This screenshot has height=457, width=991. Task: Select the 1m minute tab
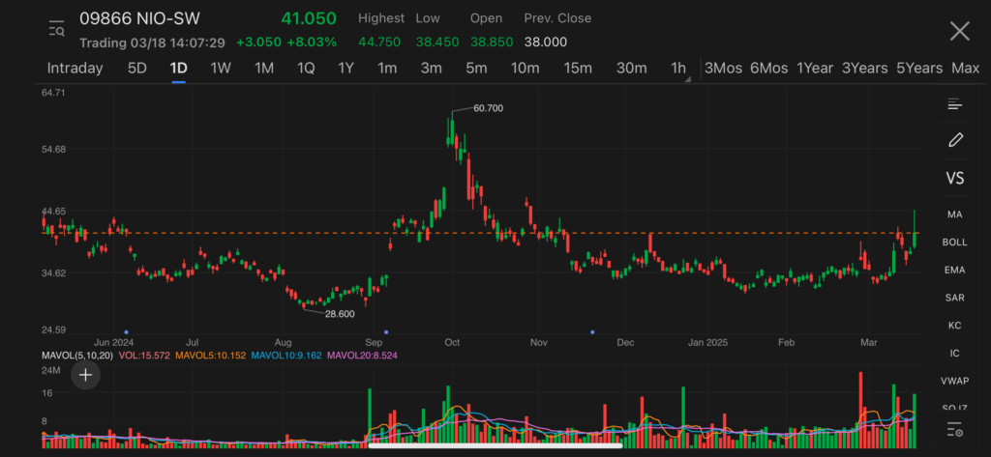[x=387, y=69]
